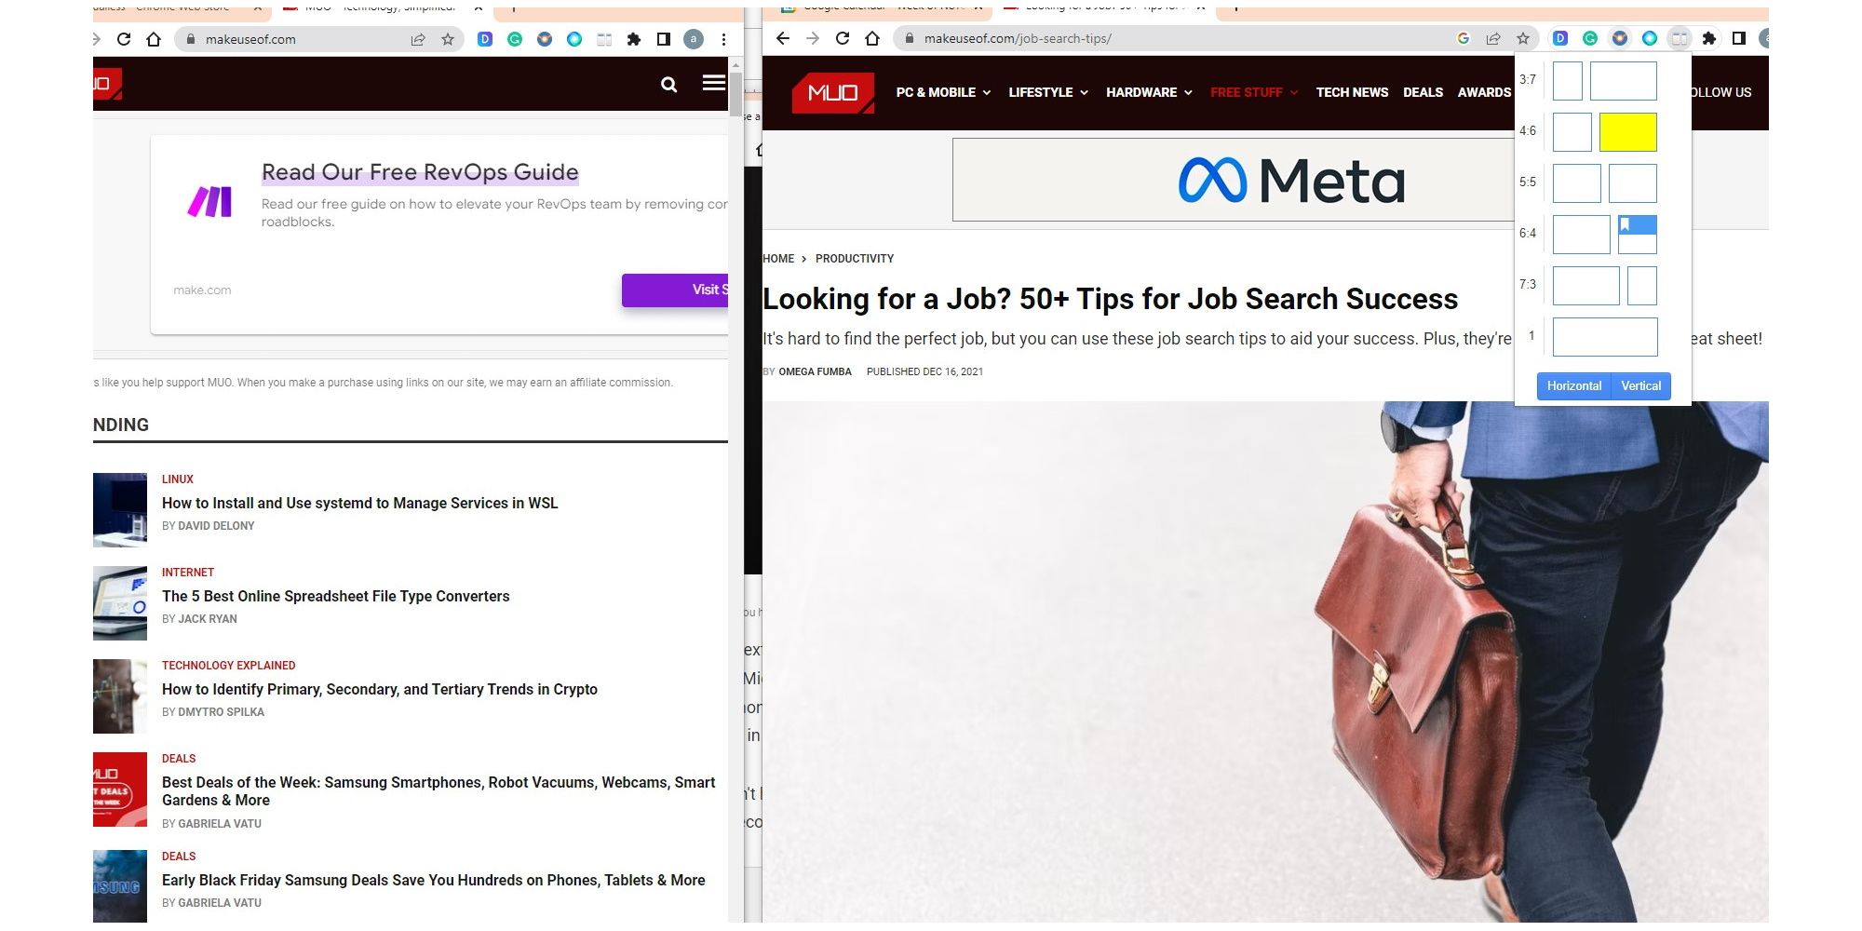Open the hamburger menu on left MUO page
Screen dimensions: 1862x931
pos(713,83)
